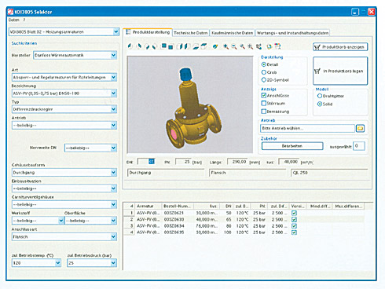Open the Nennweite DN dropdown
The image size is (385, 289).
click(x=113, y=148)
